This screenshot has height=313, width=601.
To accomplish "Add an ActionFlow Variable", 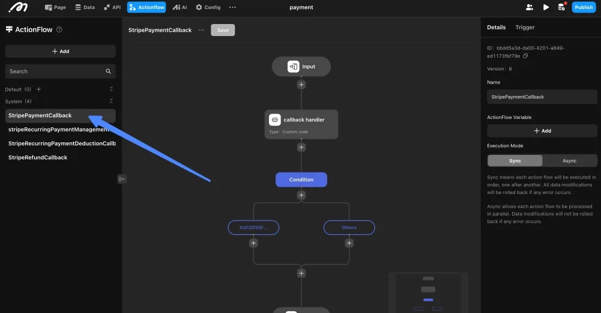I will 542,131.
